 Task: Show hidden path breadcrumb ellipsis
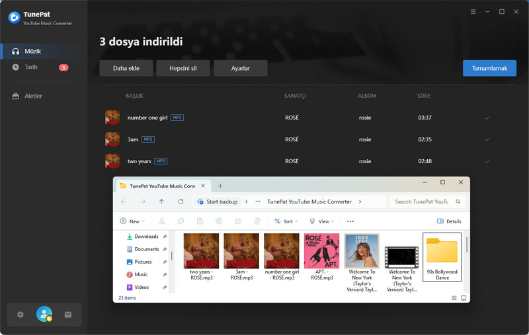(x=258, y=202)
